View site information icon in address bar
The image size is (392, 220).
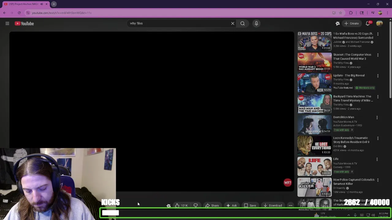[x=28, y=13]
